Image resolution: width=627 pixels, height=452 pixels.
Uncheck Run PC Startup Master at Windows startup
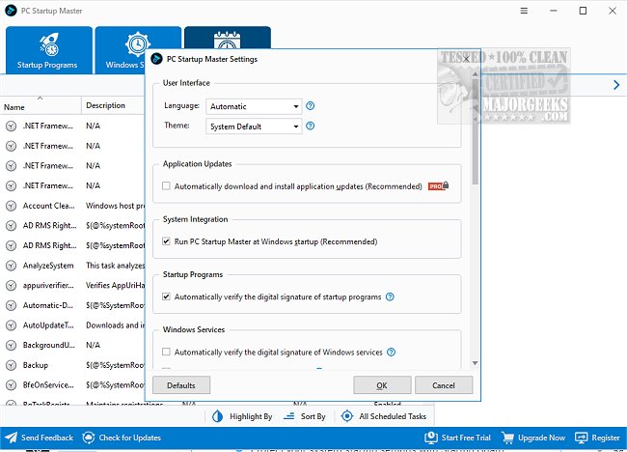click(x=166, y=241)
